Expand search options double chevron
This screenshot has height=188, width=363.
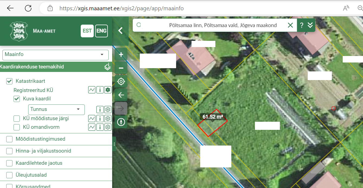[310, 25]
